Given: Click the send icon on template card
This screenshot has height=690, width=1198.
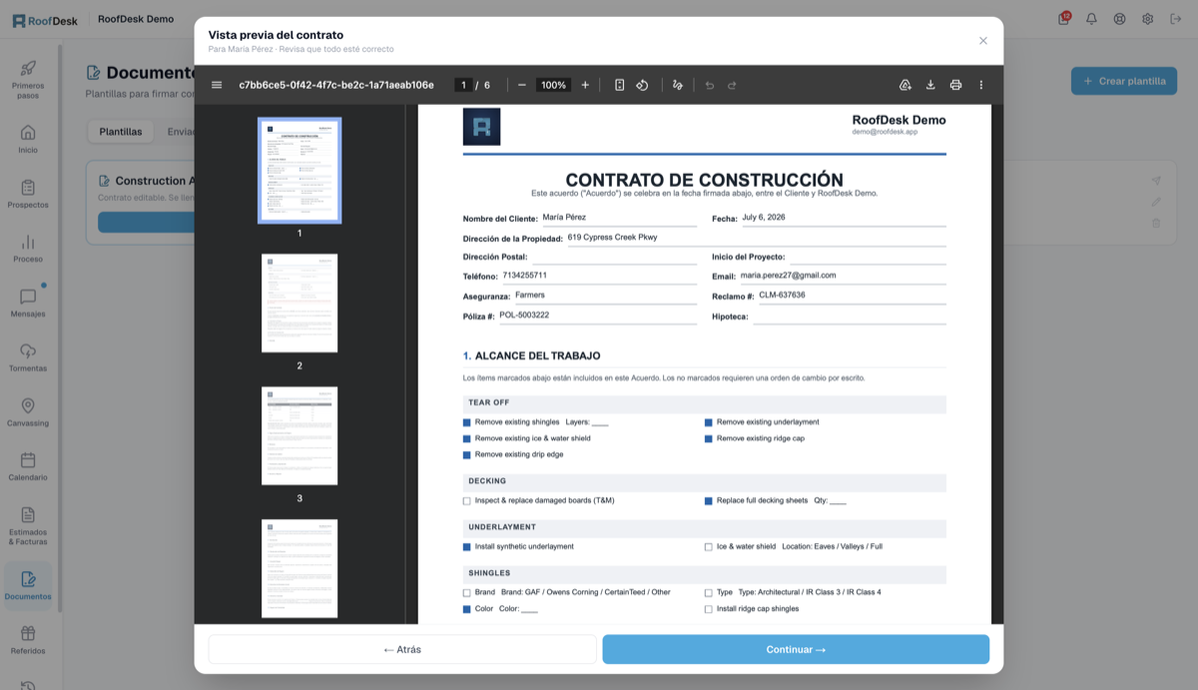Looking at the screenshot, I should coord(1156,181).
